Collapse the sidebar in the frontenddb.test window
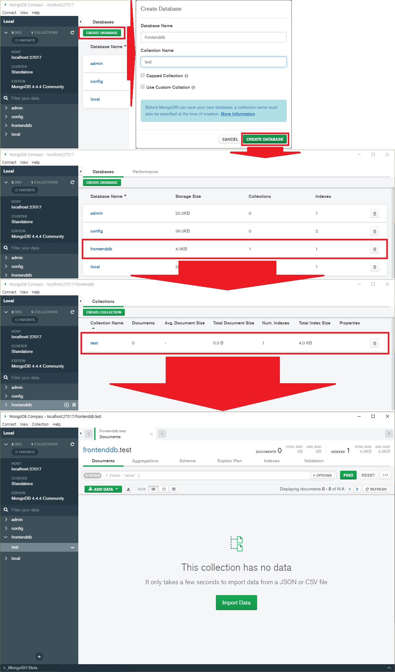This screenshot has width=395, height=672. point(80,433)
